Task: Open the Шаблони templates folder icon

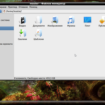Action: point(39,33)
